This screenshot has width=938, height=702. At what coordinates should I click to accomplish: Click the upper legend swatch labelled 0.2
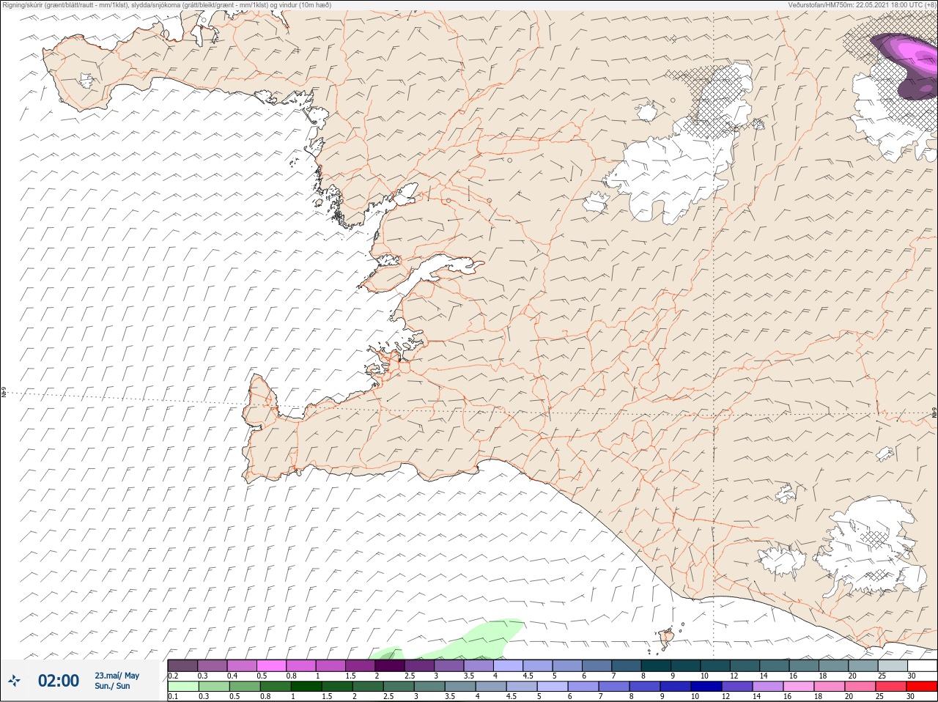(x=182, y=665)
